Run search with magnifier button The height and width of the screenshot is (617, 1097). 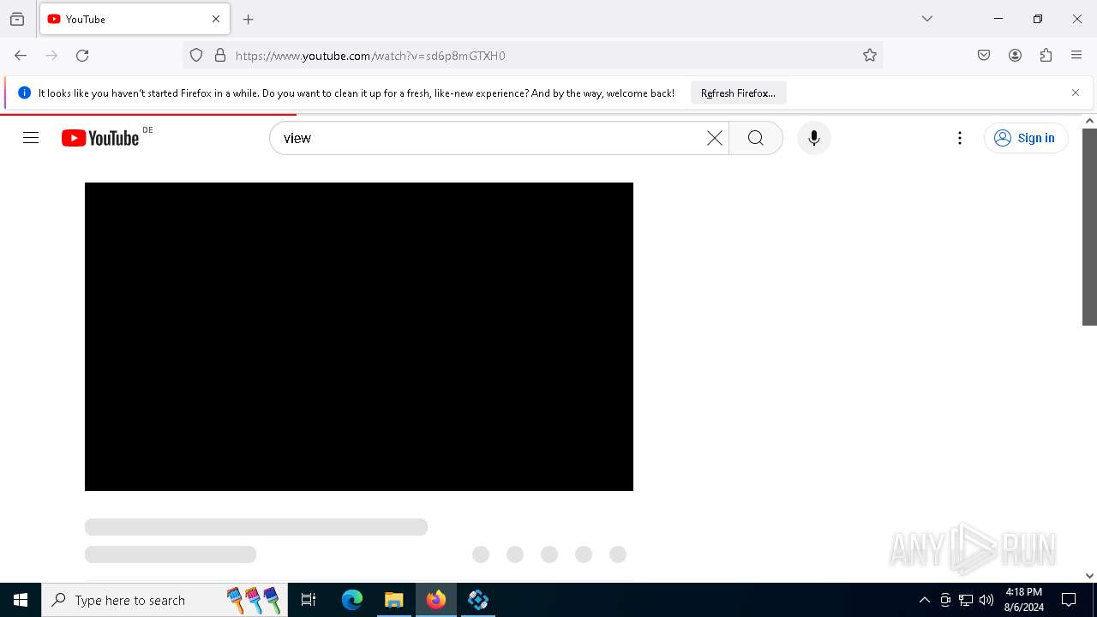[x=756, y=138]
